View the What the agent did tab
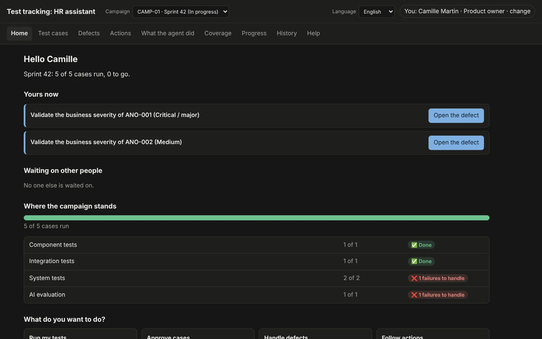The image size is (542, 339). pyautogui.click(x=168, y=33)
